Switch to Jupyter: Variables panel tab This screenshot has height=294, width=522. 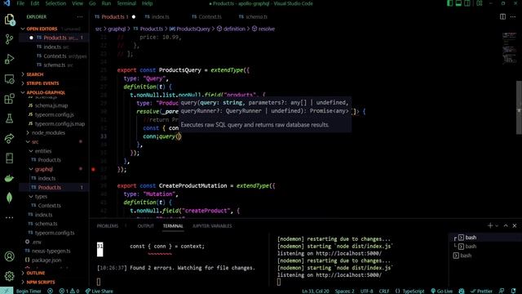[212, 225]
